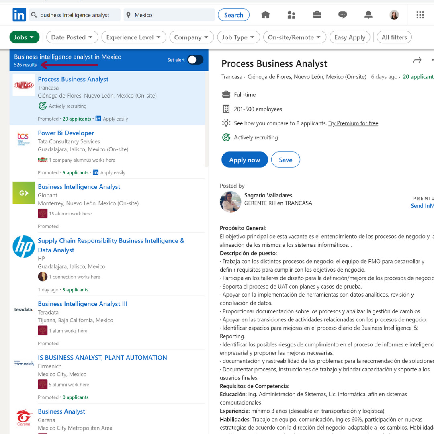Open the Company filter dropdown
This screenshot has width=434, height=434.
(192, 37)
